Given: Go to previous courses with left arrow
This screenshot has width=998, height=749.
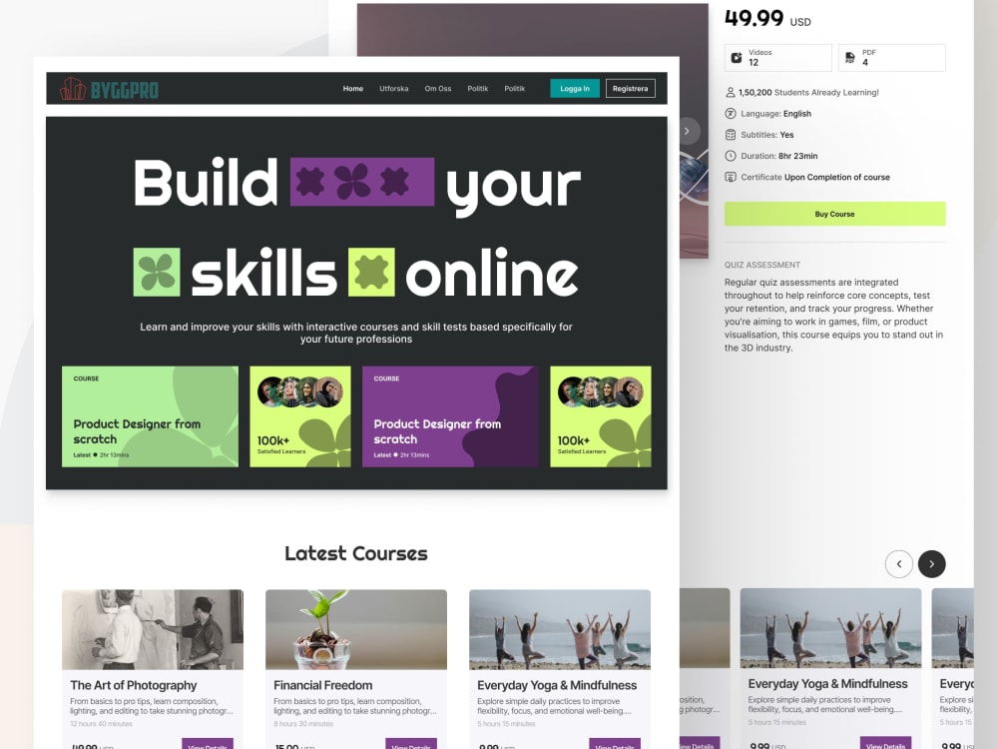Looking at the screenshot, I should click(899, 563).
